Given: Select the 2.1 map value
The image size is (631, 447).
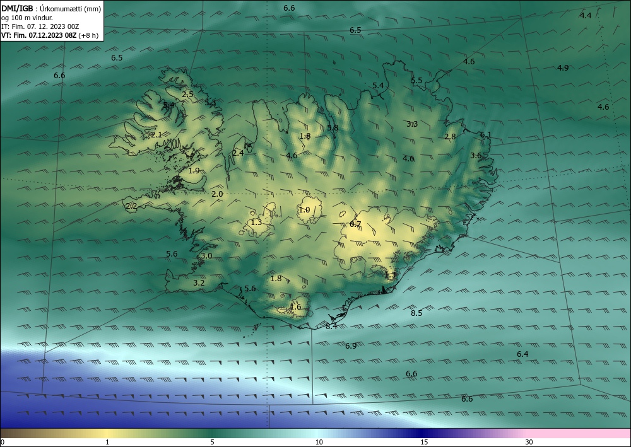Looking at the screenshot, I should pos(156,135).
